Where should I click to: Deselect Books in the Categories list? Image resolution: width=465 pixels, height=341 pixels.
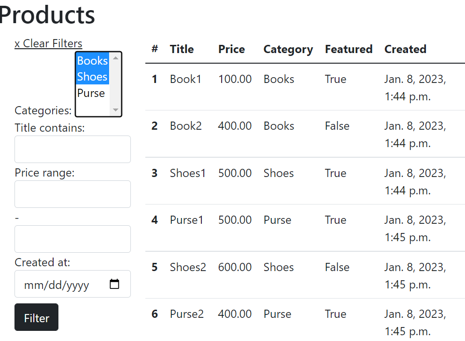[91, 60]
